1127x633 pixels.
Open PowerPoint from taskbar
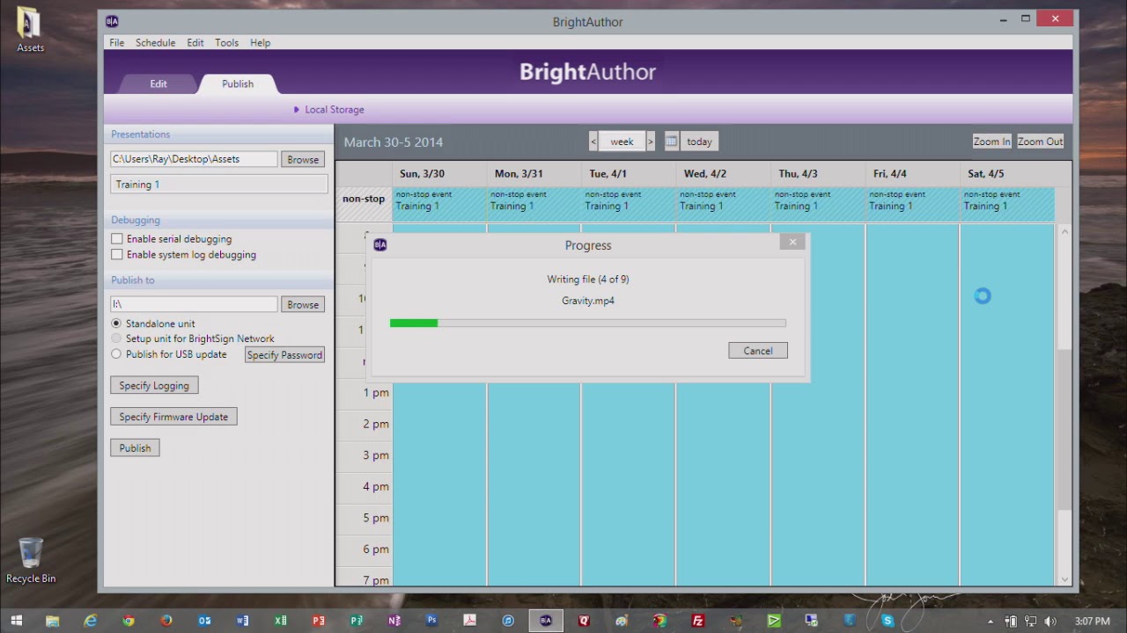point(319,621)
